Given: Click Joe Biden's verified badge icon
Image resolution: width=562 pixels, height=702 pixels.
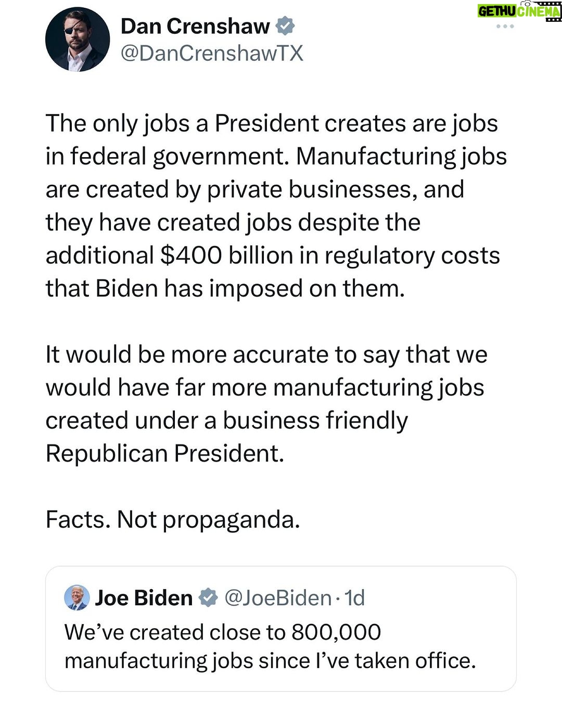Looking at the screenshot, I should tap(208, 598).
